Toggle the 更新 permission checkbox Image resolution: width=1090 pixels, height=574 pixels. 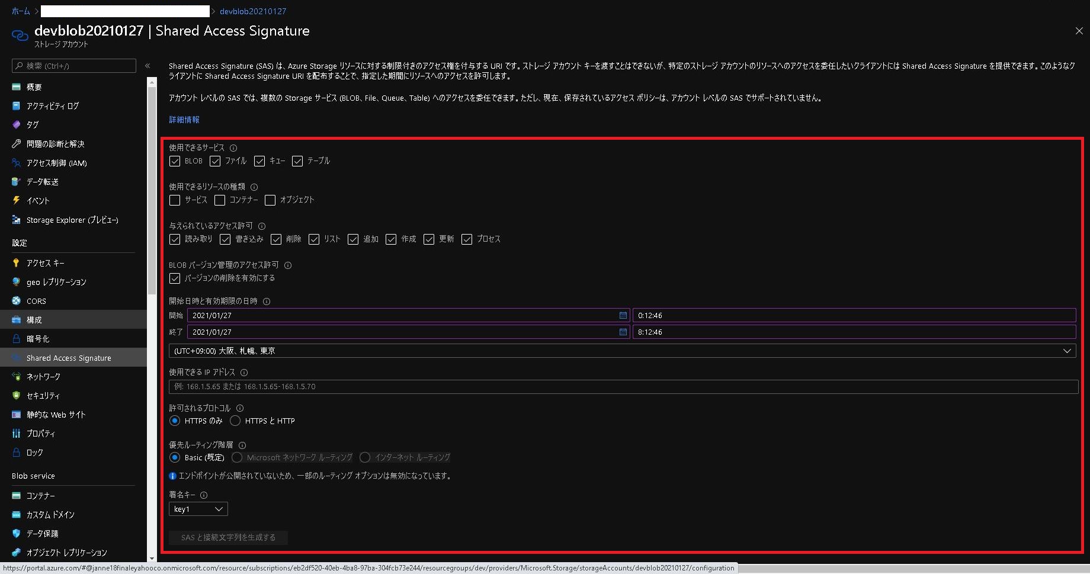click(x=429, y=239)
